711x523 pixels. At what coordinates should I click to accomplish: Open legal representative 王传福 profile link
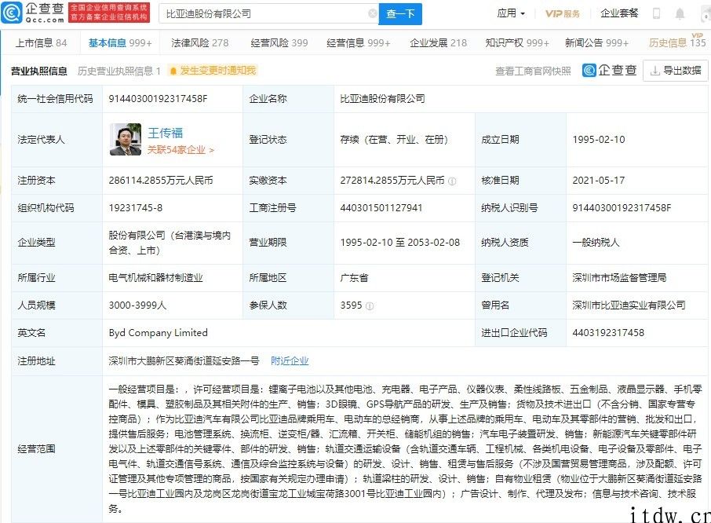(165, 133)
